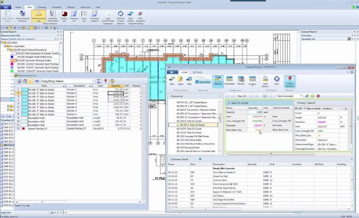Open the Issue List
This screenshot has width=359, height=218.
tap(84, 16)
